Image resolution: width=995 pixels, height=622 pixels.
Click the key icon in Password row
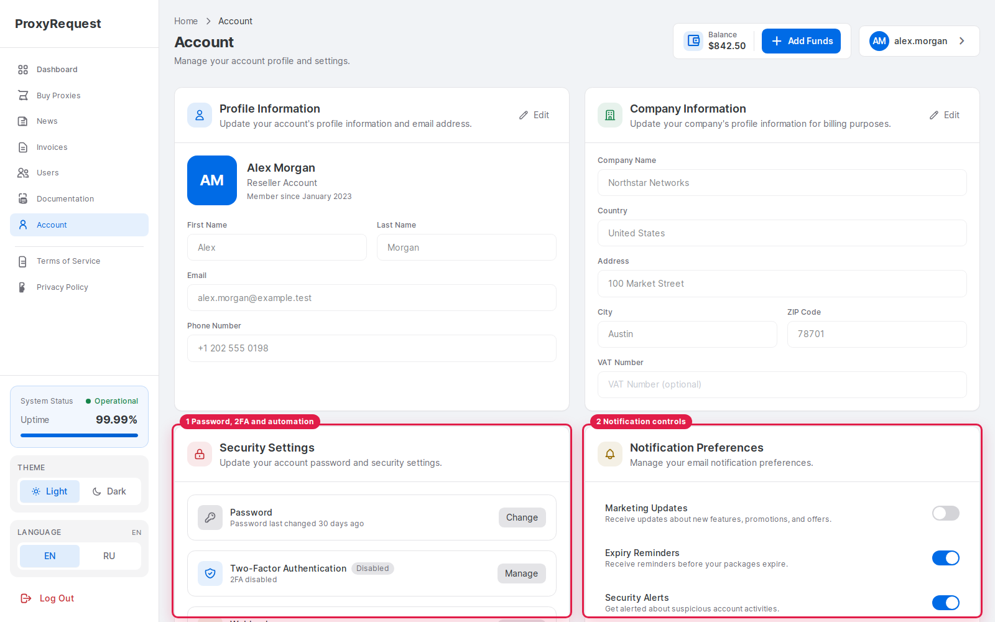(x=210, y=518)
